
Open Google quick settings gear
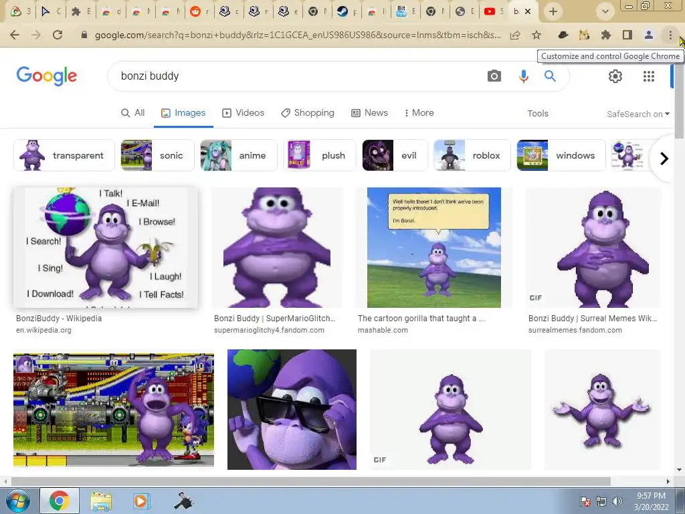615,76
